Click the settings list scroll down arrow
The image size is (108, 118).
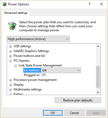(x=98, y=92)
